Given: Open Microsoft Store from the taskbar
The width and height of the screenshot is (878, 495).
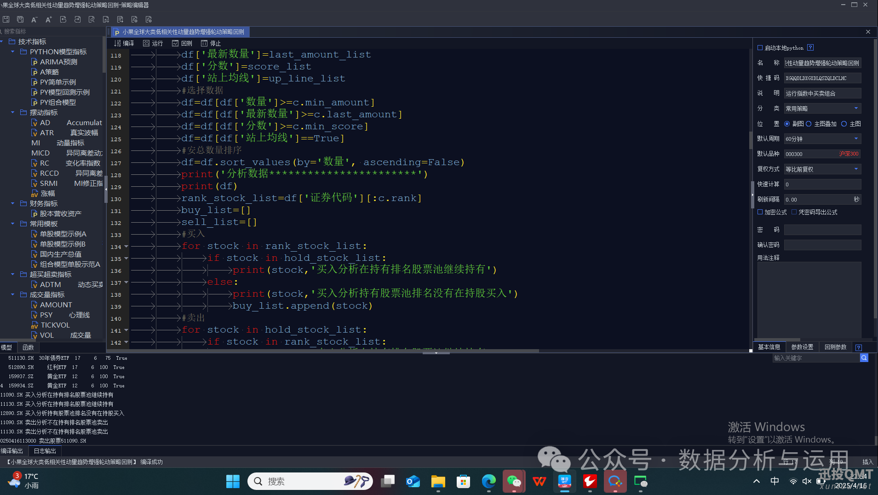Looking at the screenshot, I should (x=463, y=481).
